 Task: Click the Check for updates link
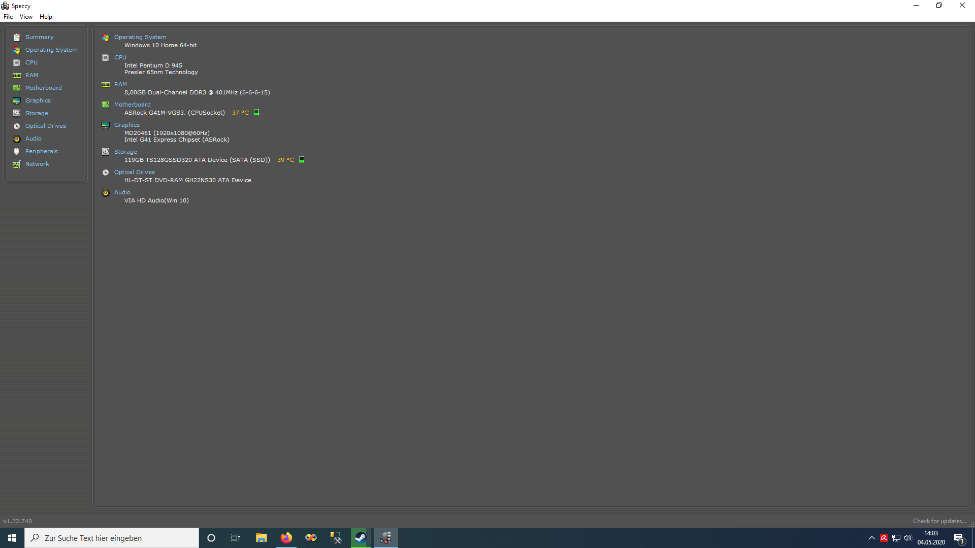click(x=939, y=521)
